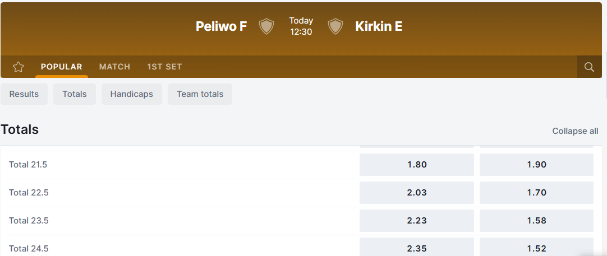This screenshot has width=607, height=256.
Task: Select the Handicaps filter chip
Action: tap(131, 94)
